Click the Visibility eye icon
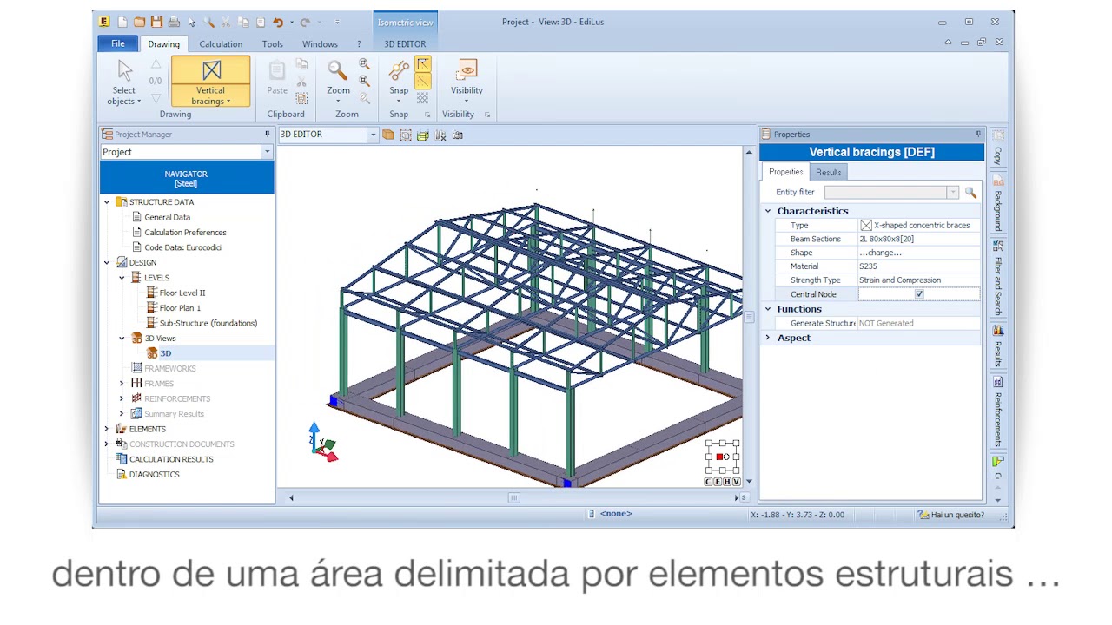Viewport: 1112px width, 625px height. pyautogui.click(x=467, y=70)
